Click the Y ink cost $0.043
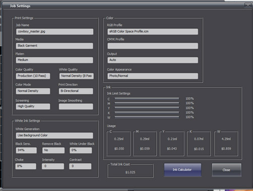Image resolution: width=253 pixels, height=191 pixels. pyautogui.click(x=172, y=149)
